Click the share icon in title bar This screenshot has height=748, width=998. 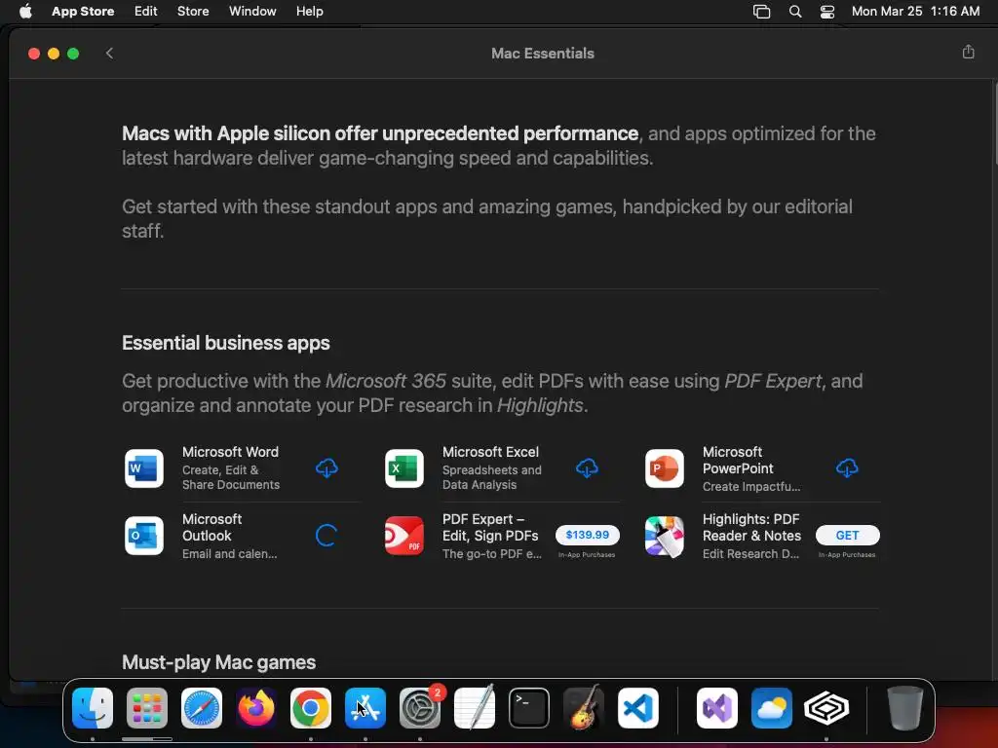coord(968,53)
